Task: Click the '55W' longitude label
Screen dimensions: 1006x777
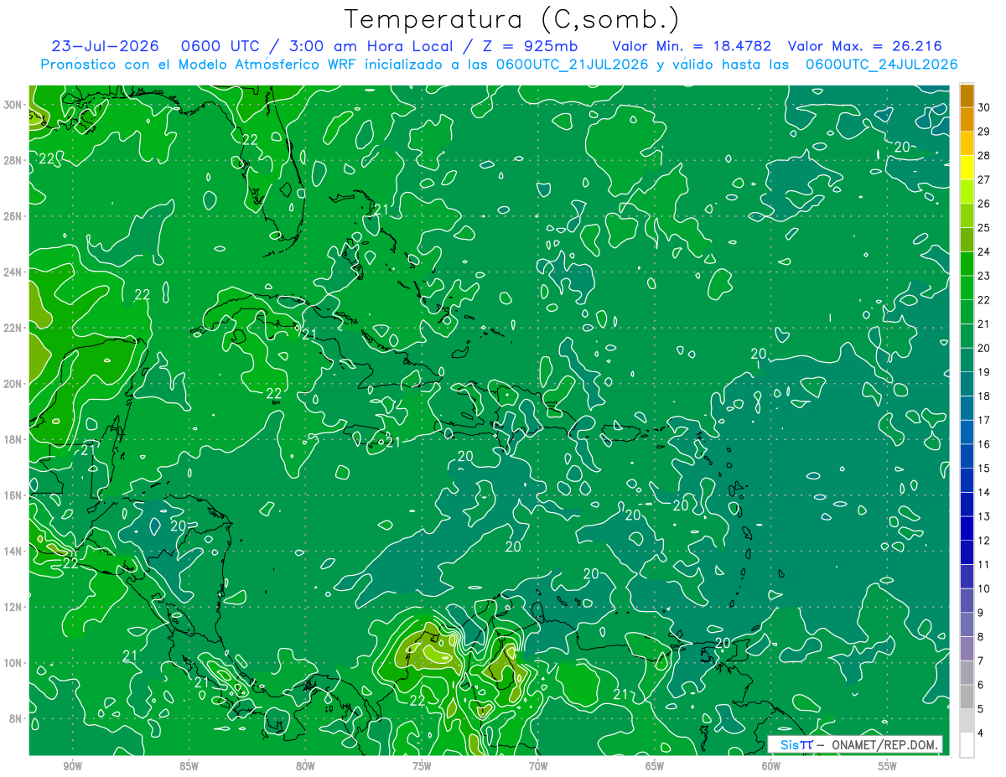Action: [888, 766]
